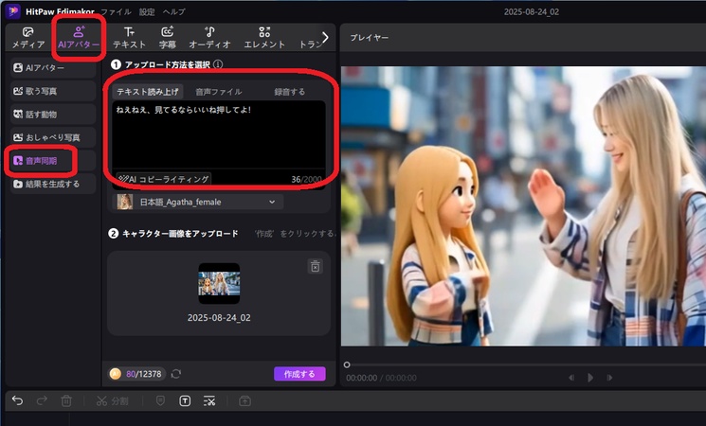This screenshot has width=706, height=426.
Task: Click the Agatha voice avatar thumbnail
Action: pyautogui.click(x=125, y=202)
